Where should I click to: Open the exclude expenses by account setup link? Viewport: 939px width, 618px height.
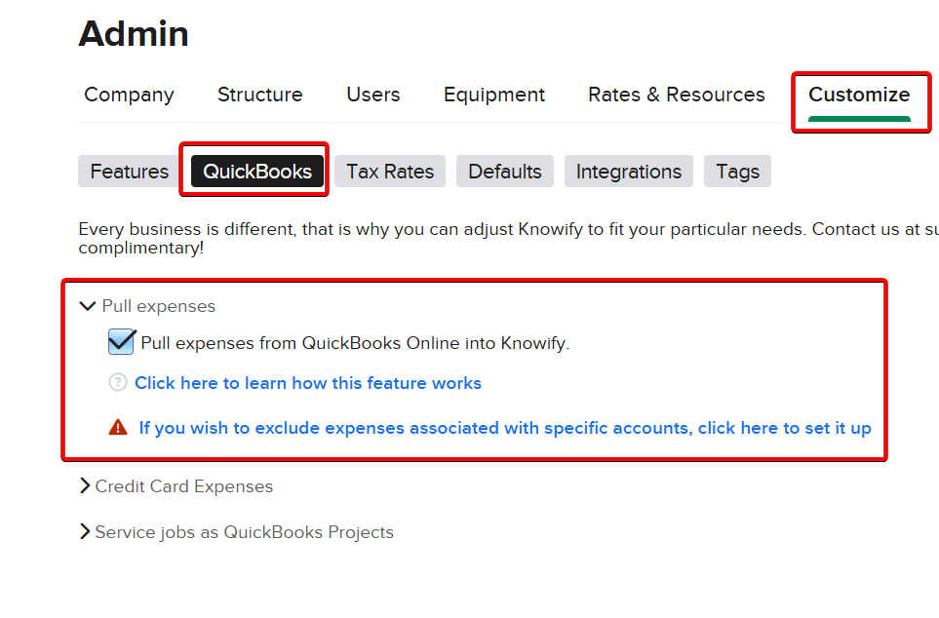[x=505, y=428]
